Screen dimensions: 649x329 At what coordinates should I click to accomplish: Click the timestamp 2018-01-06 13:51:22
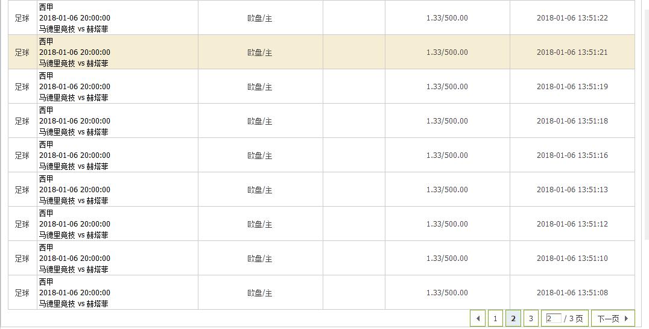(572, 18)
